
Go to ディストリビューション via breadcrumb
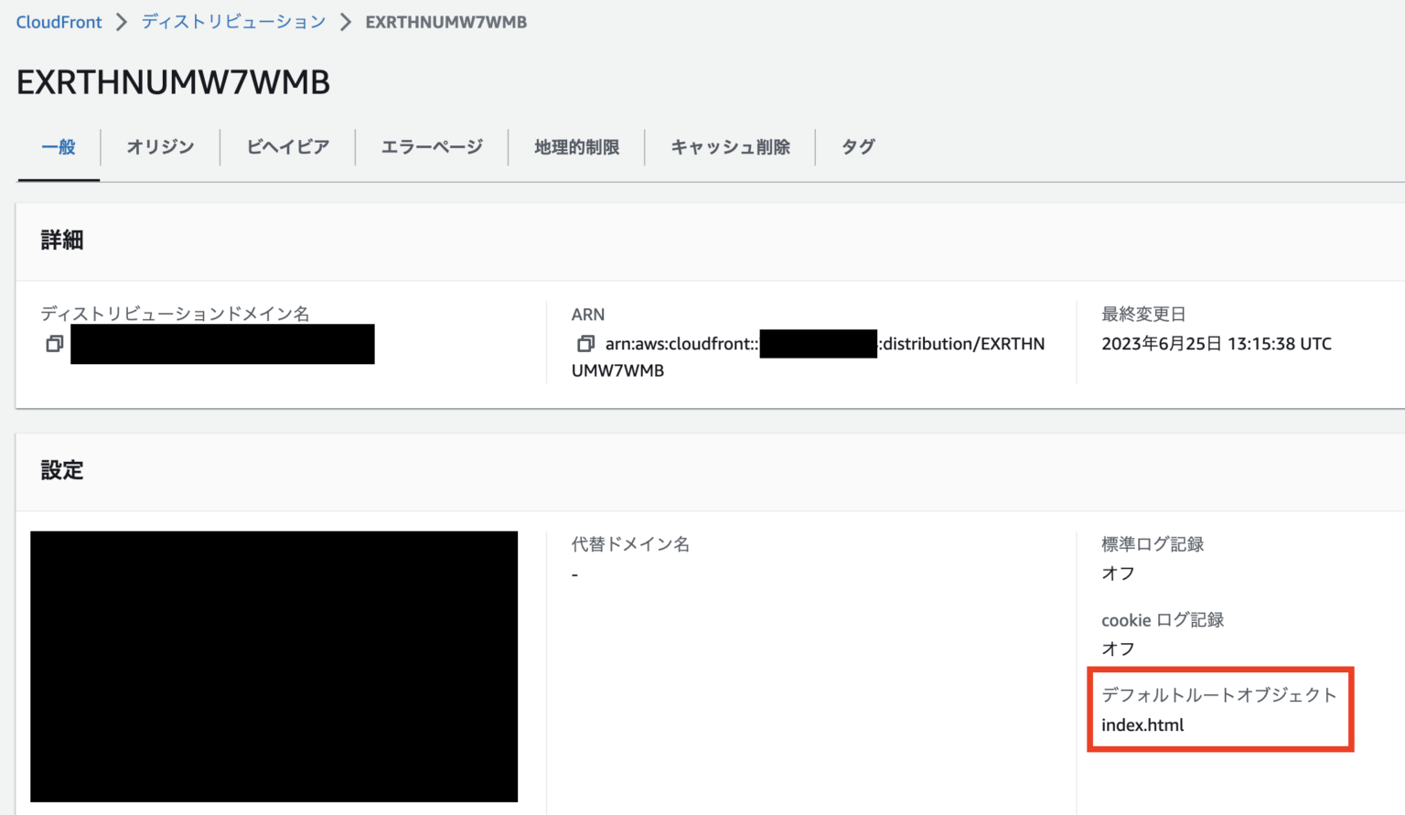(231, 21)
